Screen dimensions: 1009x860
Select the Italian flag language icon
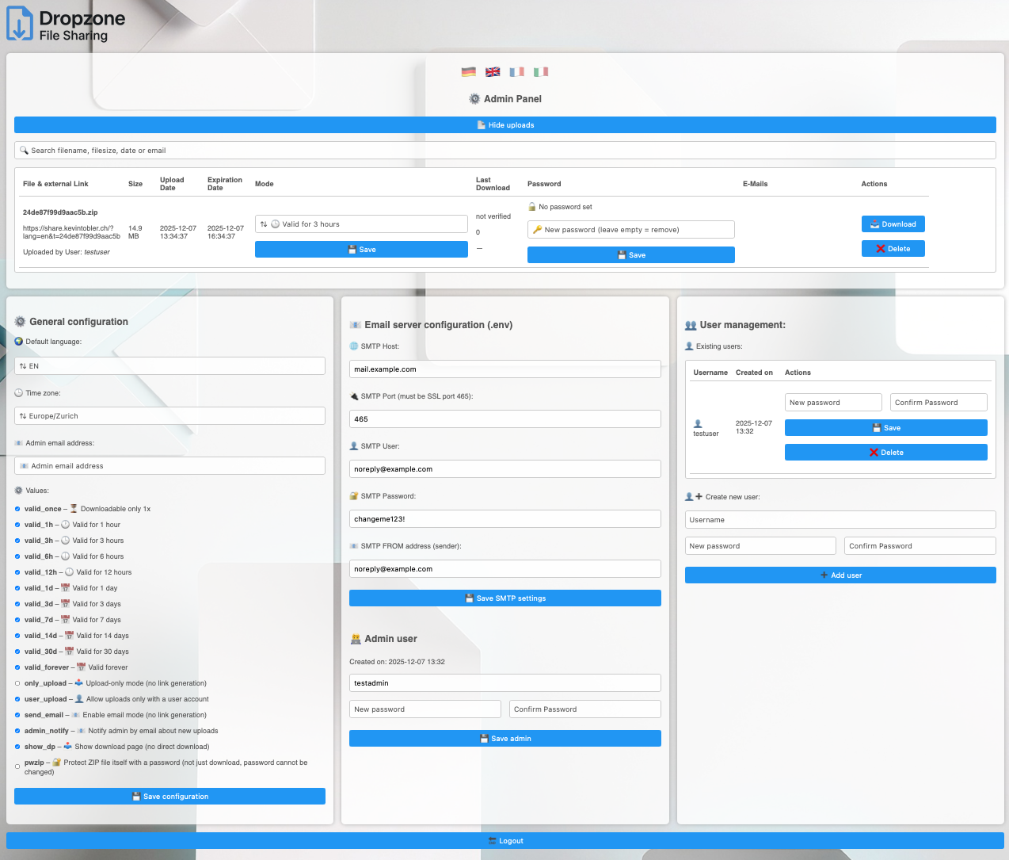(541, 71)
